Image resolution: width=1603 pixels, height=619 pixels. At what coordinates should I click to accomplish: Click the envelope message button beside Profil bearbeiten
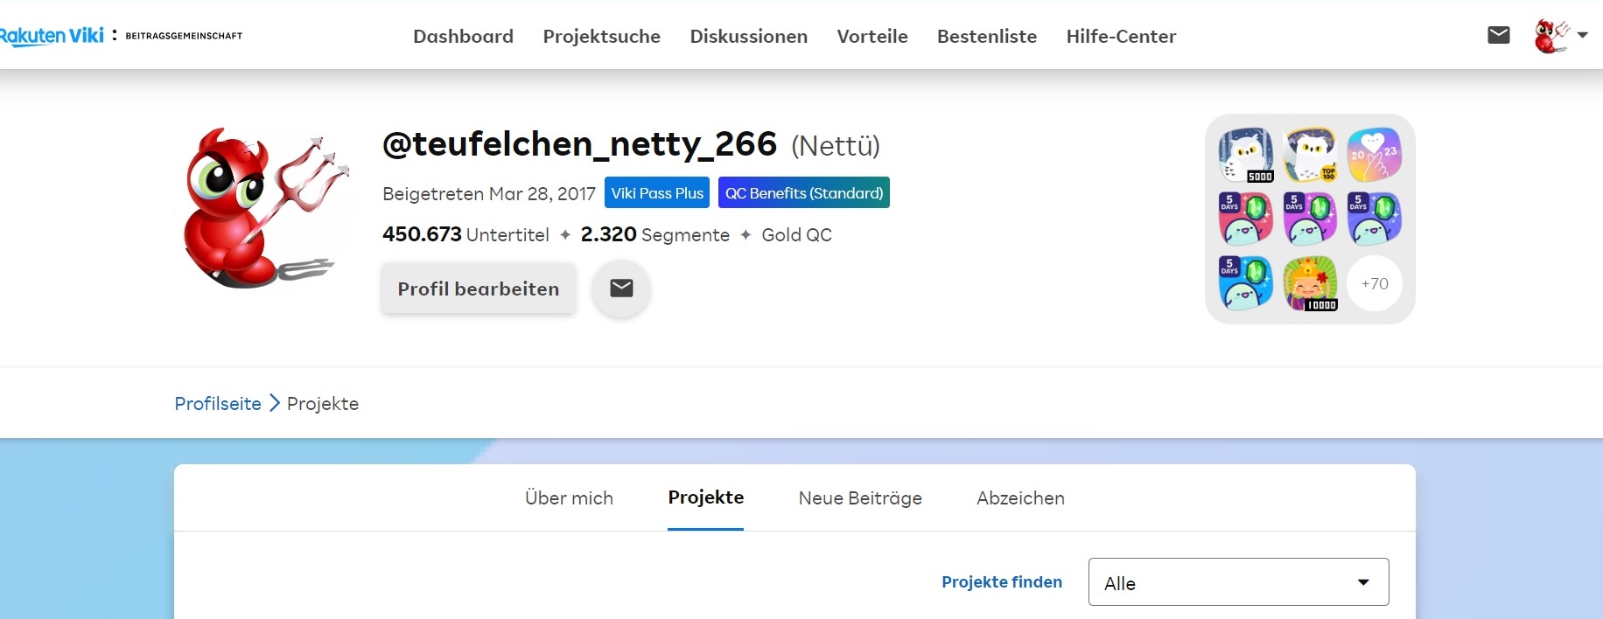tap(621, 289)
